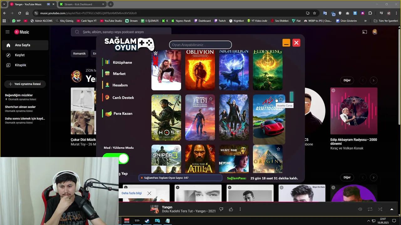Open the Heavy Rain Beyond cover
401x225 pixels.
pos(234,159)
